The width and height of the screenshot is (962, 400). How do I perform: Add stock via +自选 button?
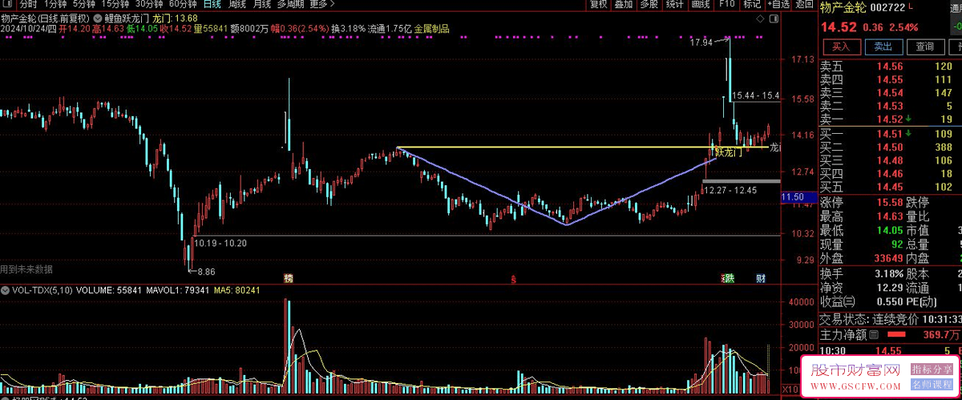[778, 4]
